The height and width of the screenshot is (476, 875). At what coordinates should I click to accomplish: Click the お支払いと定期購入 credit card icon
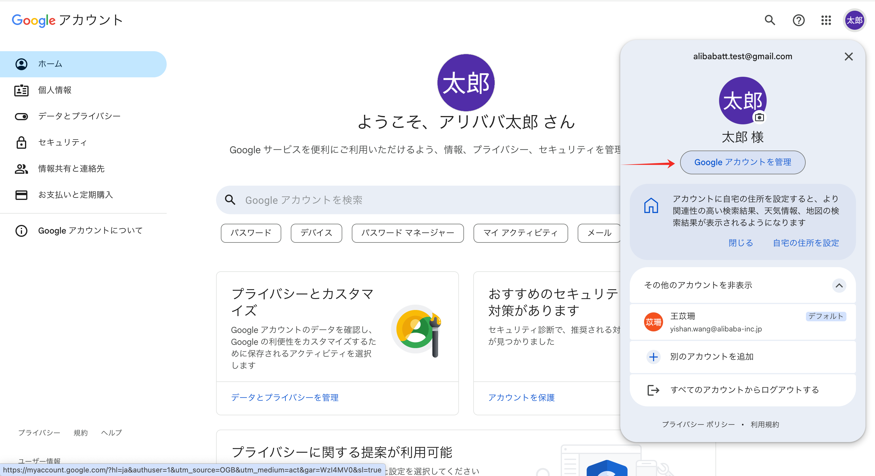21,195
